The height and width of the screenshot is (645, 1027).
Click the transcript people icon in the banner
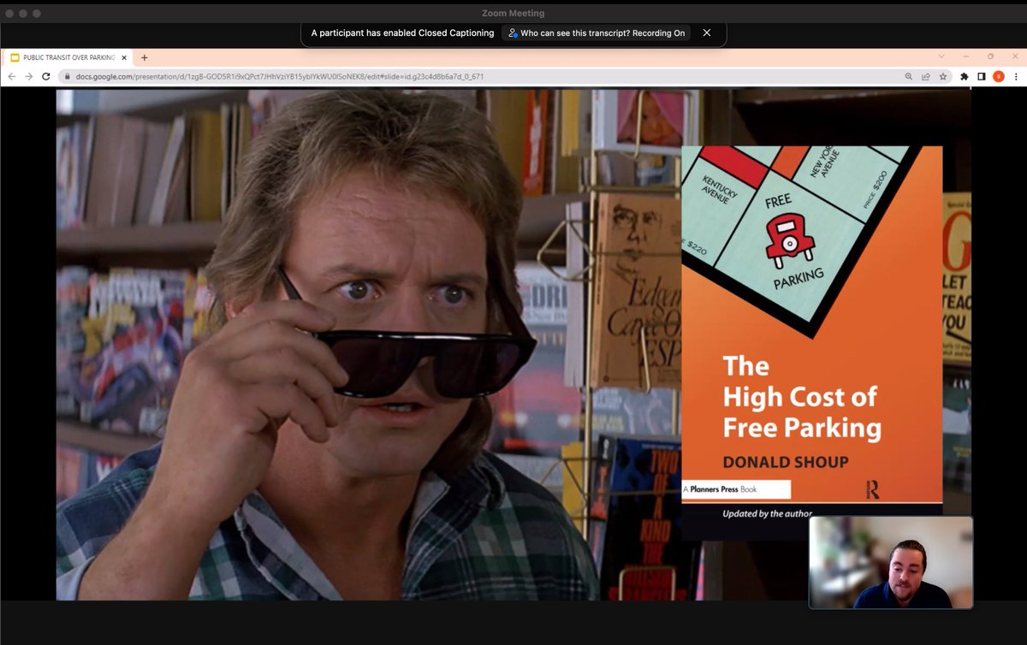[x=513, y=33]
